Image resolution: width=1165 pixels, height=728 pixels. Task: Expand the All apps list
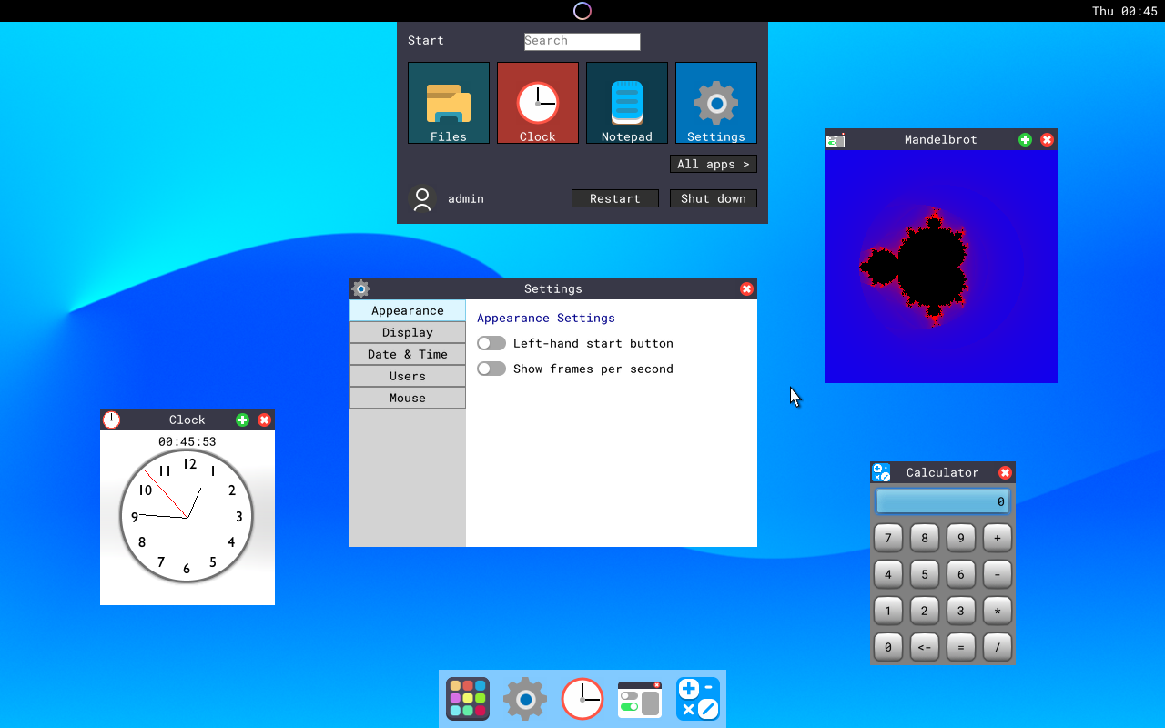pos(713,164)
